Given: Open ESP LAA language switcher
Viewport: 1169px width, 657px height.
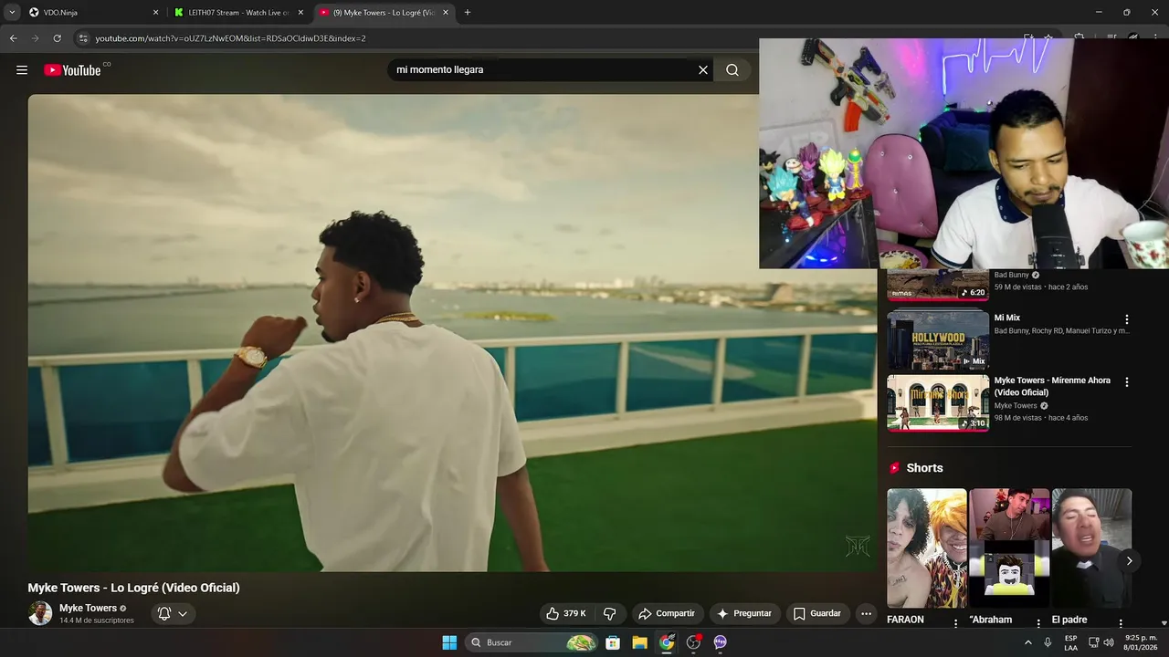Looking at the screenshot, I should coord(1071,642).
